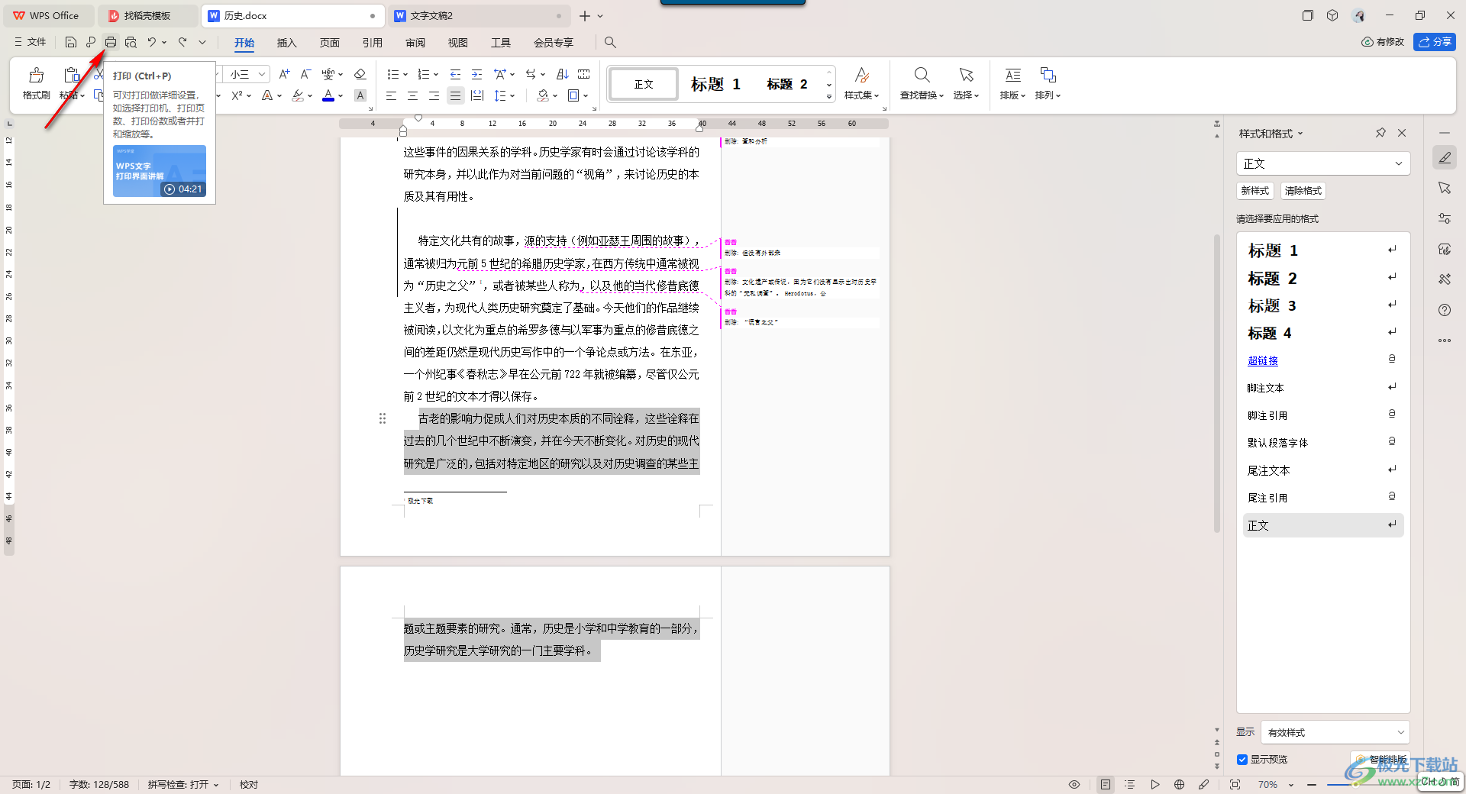The height and width of the screenshot is (794, 1466).
Task: Switch to web layout view globe icon
Action: tap(1179, 784)
